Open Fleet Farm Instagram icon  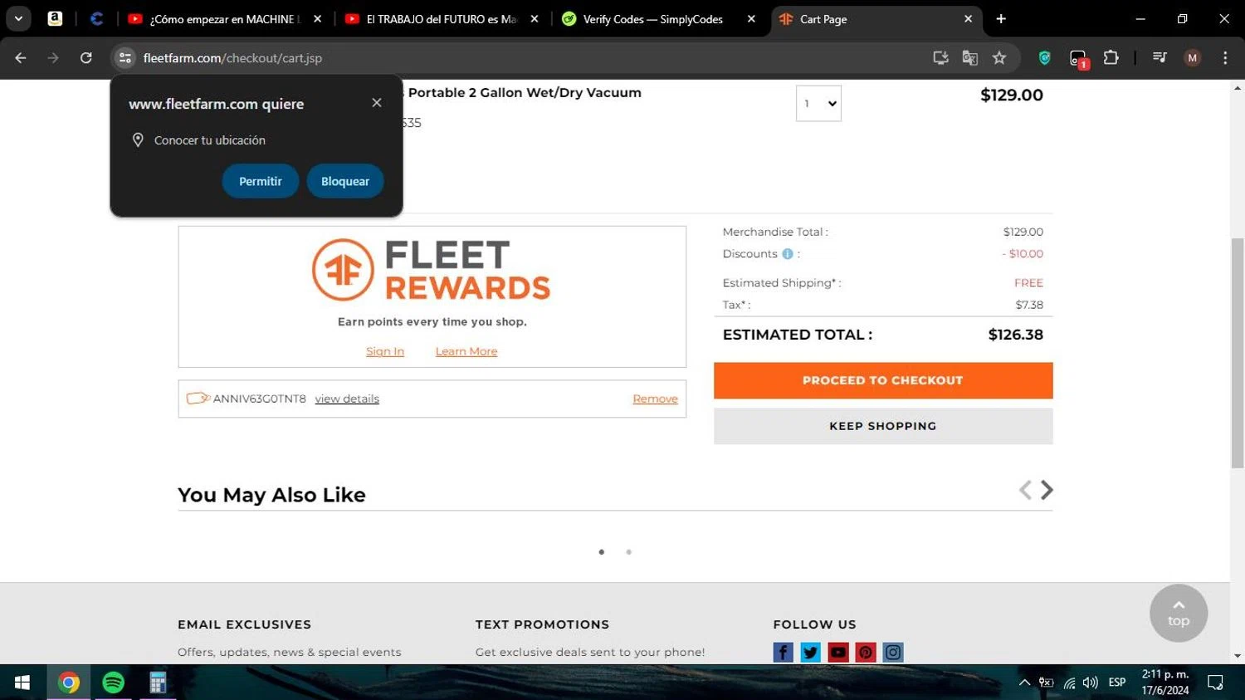click(893, 652)
